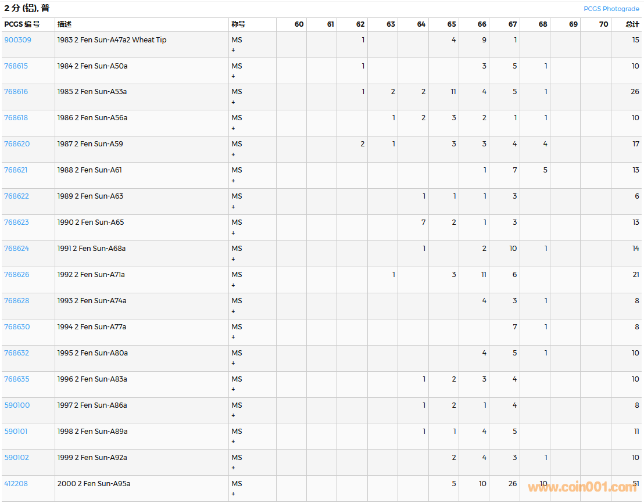The image size is (644, 503).
Task: Open the 768622 link for 1989
Action: 16,196
